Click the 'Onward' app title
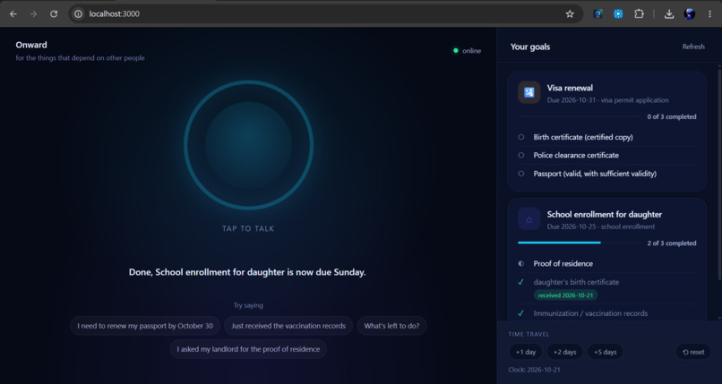Viewport: 722px width, 384px height. (x=31, y=45)
